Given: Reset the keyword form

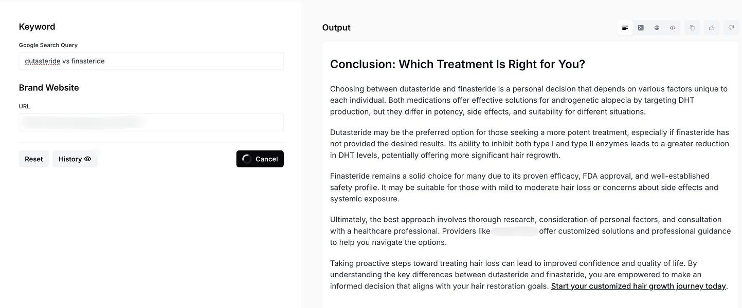Looking at the screenshot, I should click(x=34, y=159).
